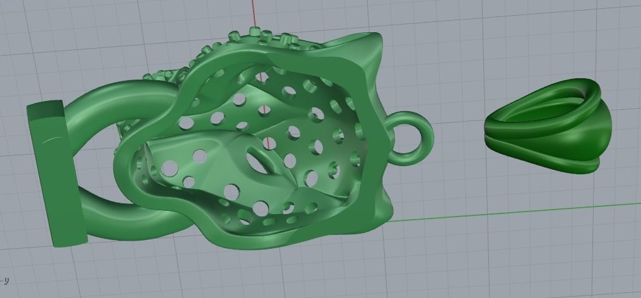641x298 pixels.
Task: Select the small separate green bezel object
Action: click(x=548, y=126)
